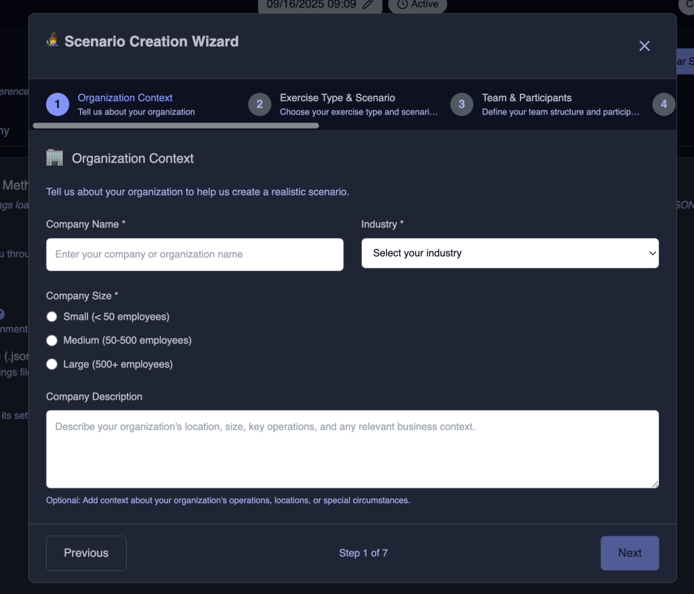This screenshot has width=694, height=594.
Task: Open the Exercise Type & Scenario step
Action: tap(338, 98)
